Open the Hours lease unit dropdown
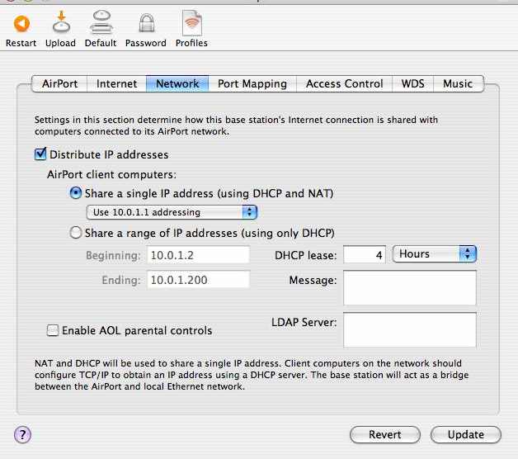The image size is (518, 459). (435, 254)
